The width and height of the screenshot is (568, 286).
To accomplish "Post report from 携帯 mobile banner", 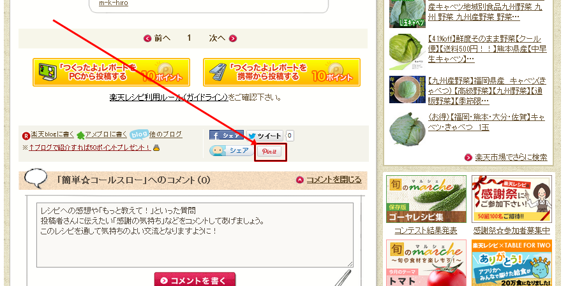I will (x=282, y=73).
